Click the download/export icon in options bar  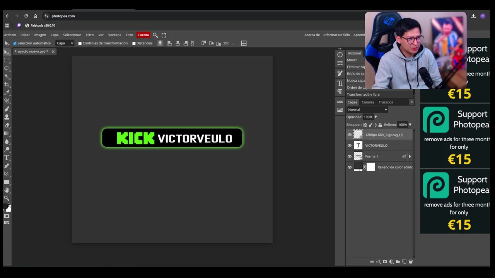[x=160, y=43]
